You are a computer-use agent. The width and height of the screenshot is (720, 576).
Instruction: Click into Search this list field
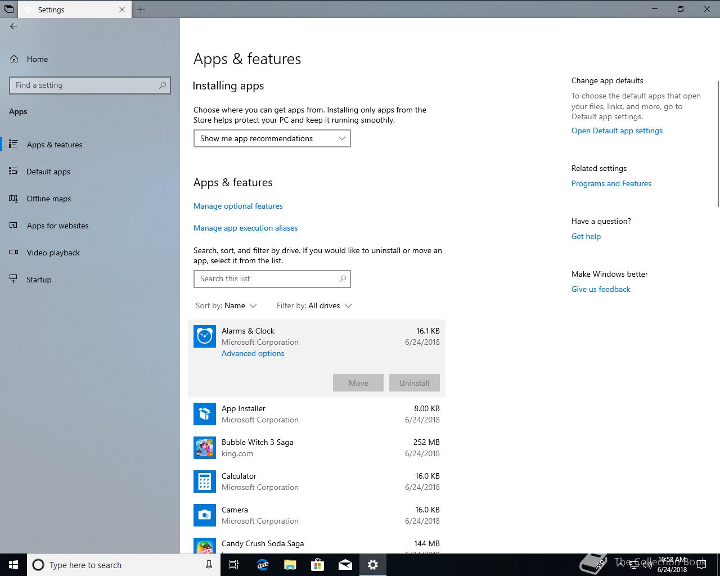point(272,279)
